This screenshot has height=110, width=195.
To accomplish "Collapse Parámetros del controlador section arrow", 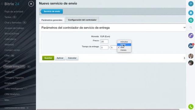I will 185,28.
